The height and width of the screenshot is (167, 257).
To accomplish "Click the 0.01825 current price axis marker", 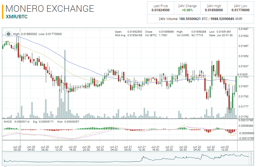I will 242,75.
